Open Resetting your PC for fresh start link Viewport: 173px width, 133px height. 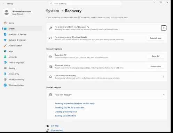tap(70, 107)
